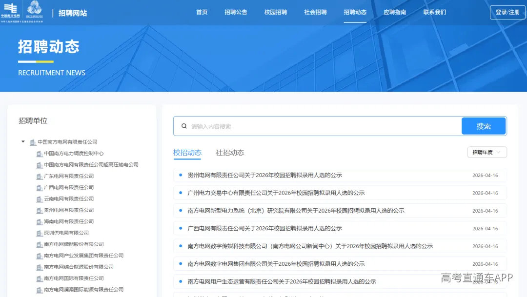Go to 应聘指南 in the navigation bar
This screenshot has width=527, height=297.
point(395,12)
